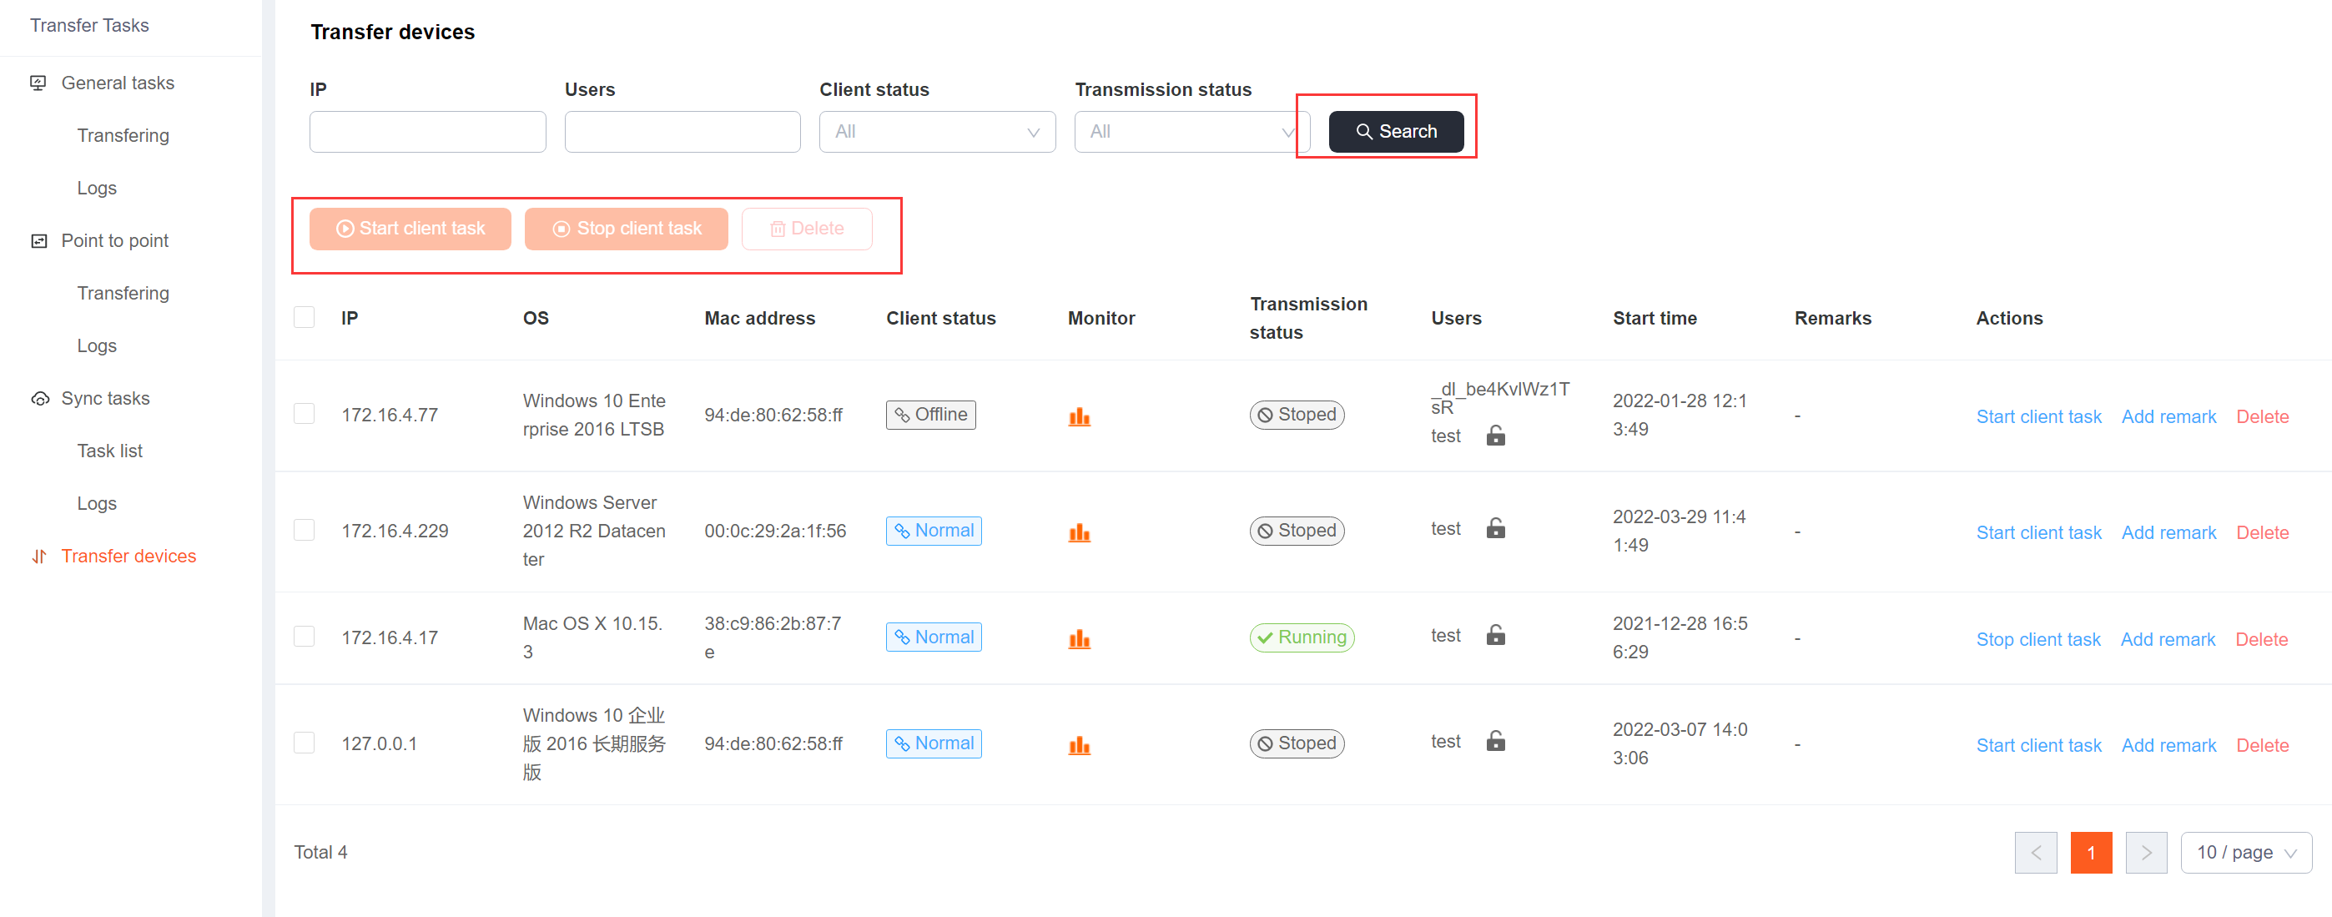Check the 172.16.4.17 device checkbox
2332x917 pixels.
pyautogui.click(x=305, y=637)
